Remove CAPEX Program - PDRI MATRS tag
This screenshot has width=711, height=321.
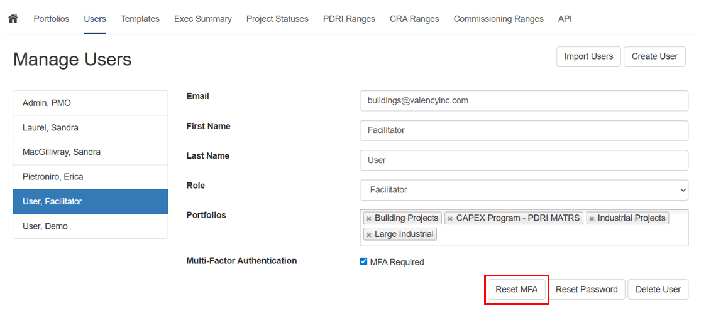click(x=450, y=219)
